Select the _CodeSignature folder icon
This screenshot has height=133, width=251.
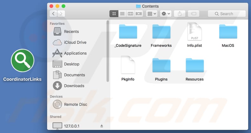point(128,32)
